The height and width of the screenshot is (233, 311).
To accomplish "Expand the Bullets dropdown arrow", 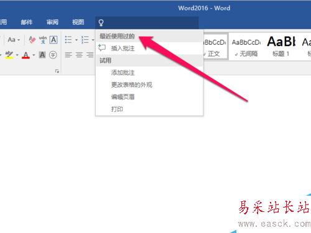I will click(77, 40).
